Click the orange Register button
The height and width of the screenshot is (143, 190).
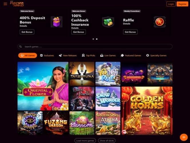[x=182, y=4]
